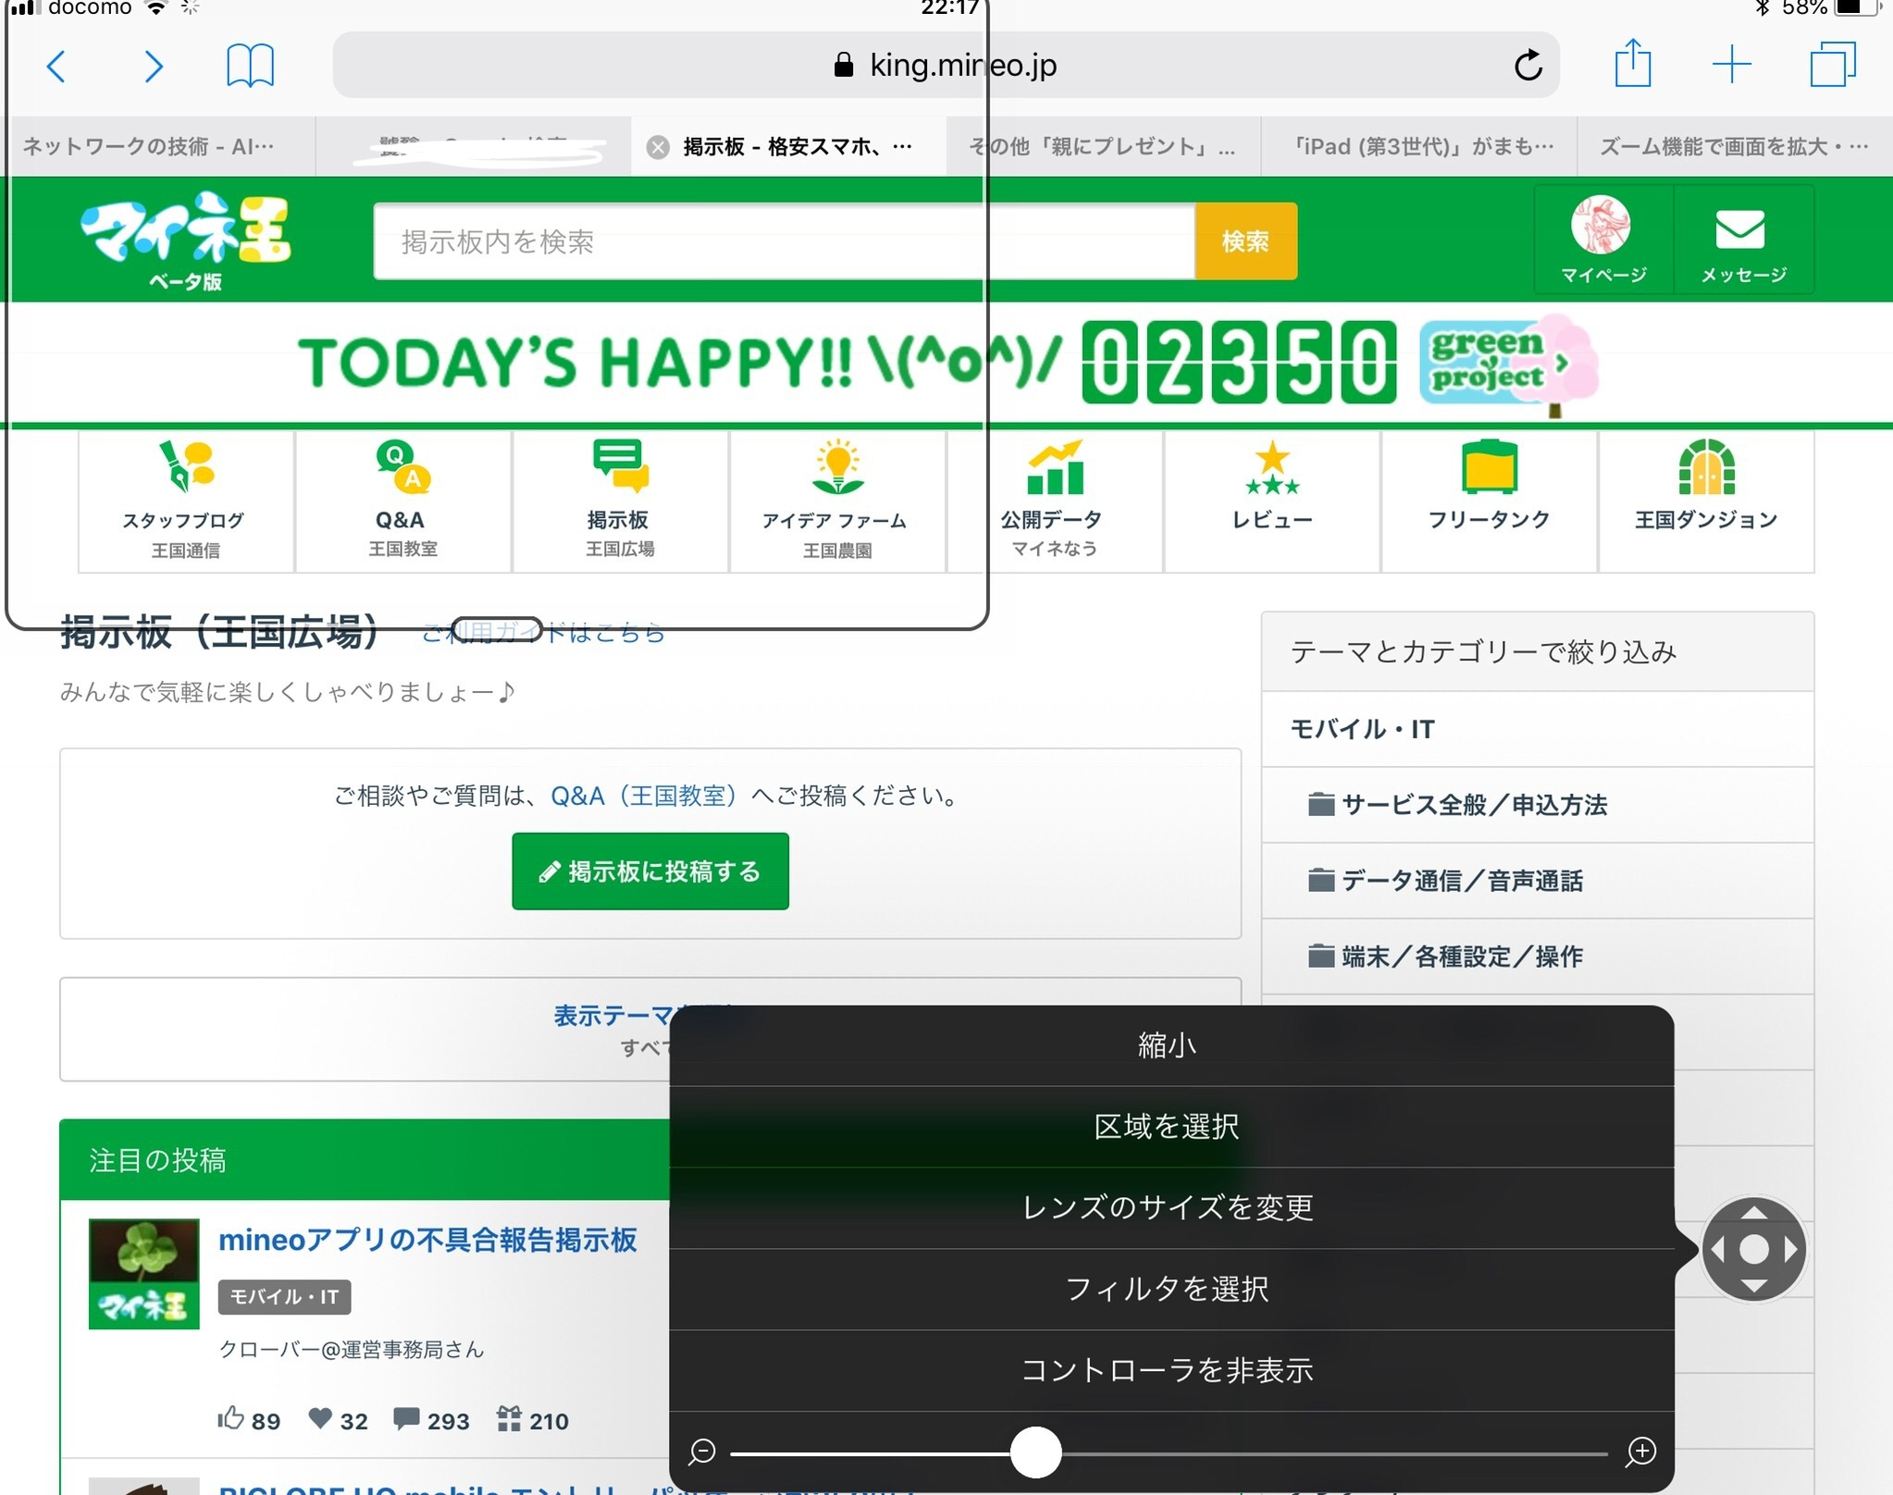The width and height of the screenshot is (1893, 1495).
Task: Reload the page with refresh icon
Action: [1528, 66]
